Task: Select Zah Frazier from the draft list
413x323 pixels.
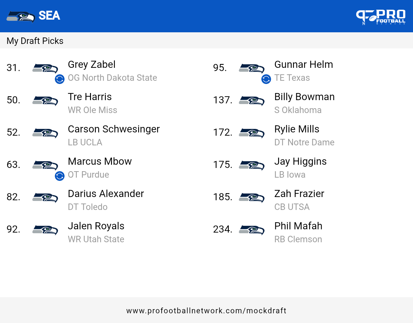Action: (x=299, y=194)
